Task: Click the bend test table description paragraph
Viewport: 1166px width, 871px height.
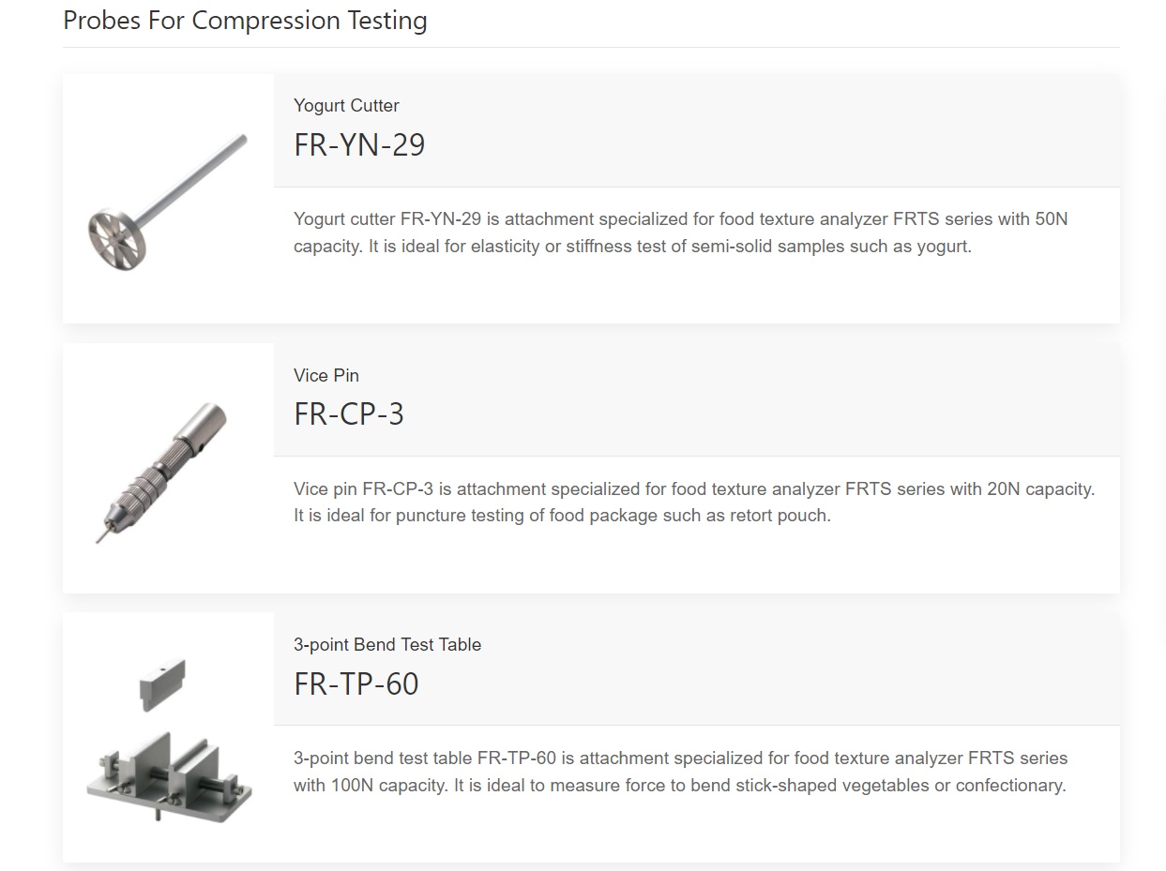Action: coord(681,772)
